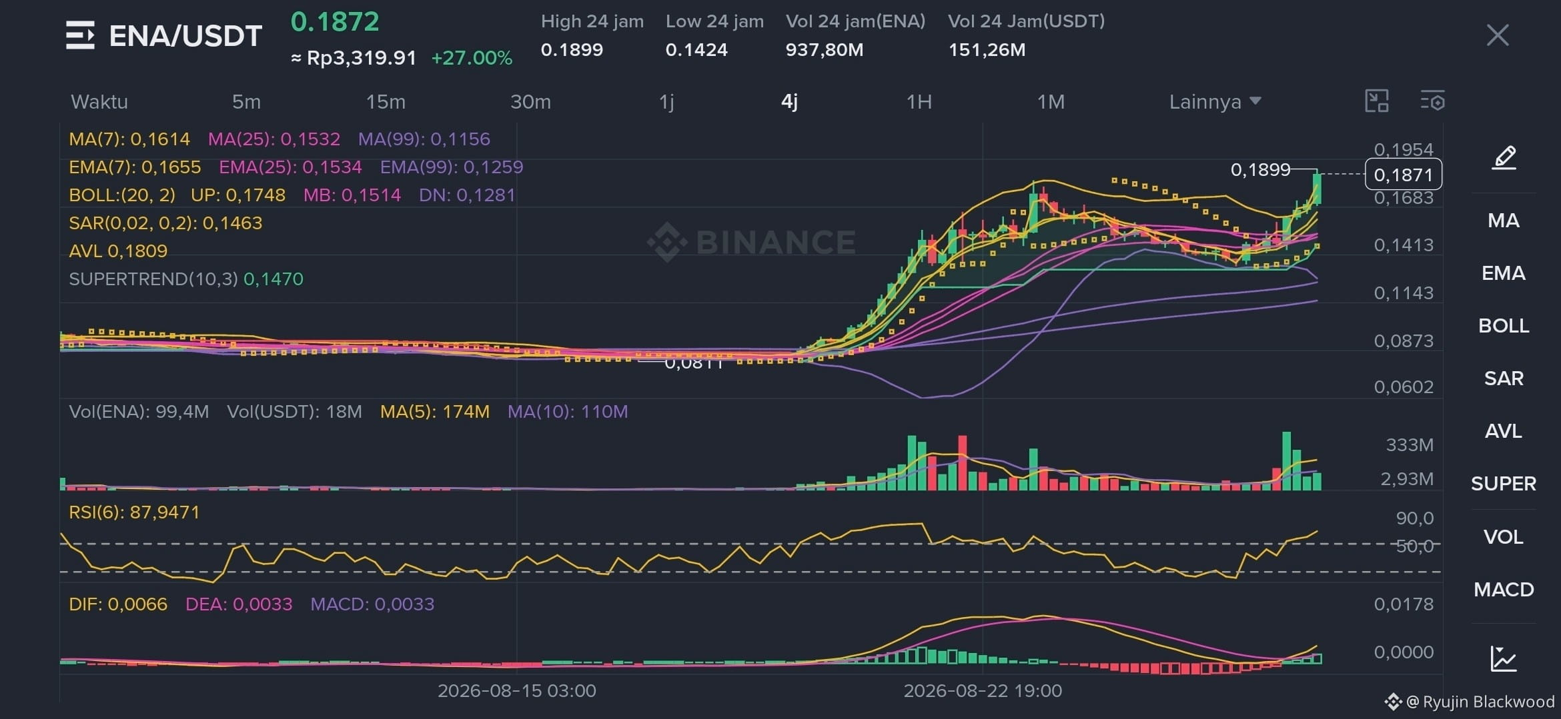Select the 4j timeframe
Image resolution: width=1561 pixels, height=719 pixels.
[789, 102]
